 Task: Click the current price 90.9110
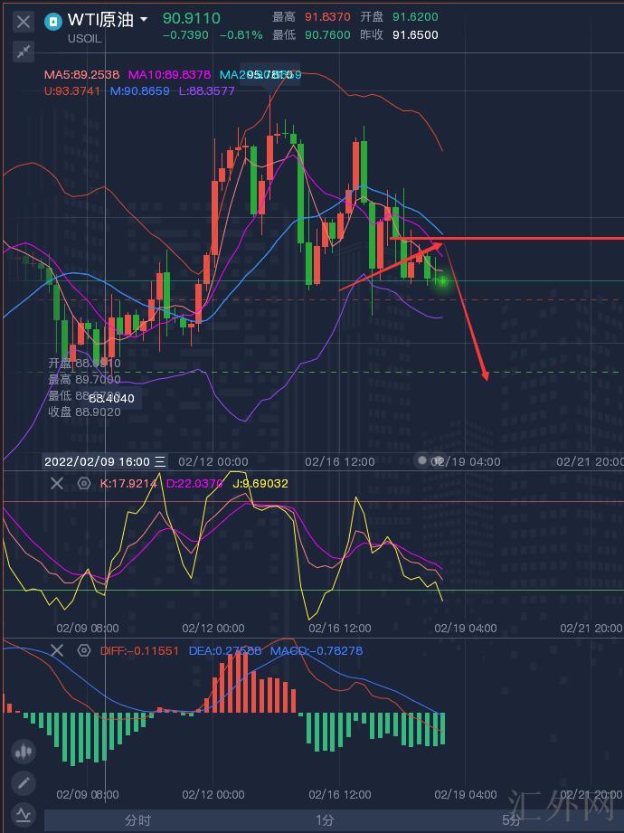pyautogui.click(x=192, y=18)
